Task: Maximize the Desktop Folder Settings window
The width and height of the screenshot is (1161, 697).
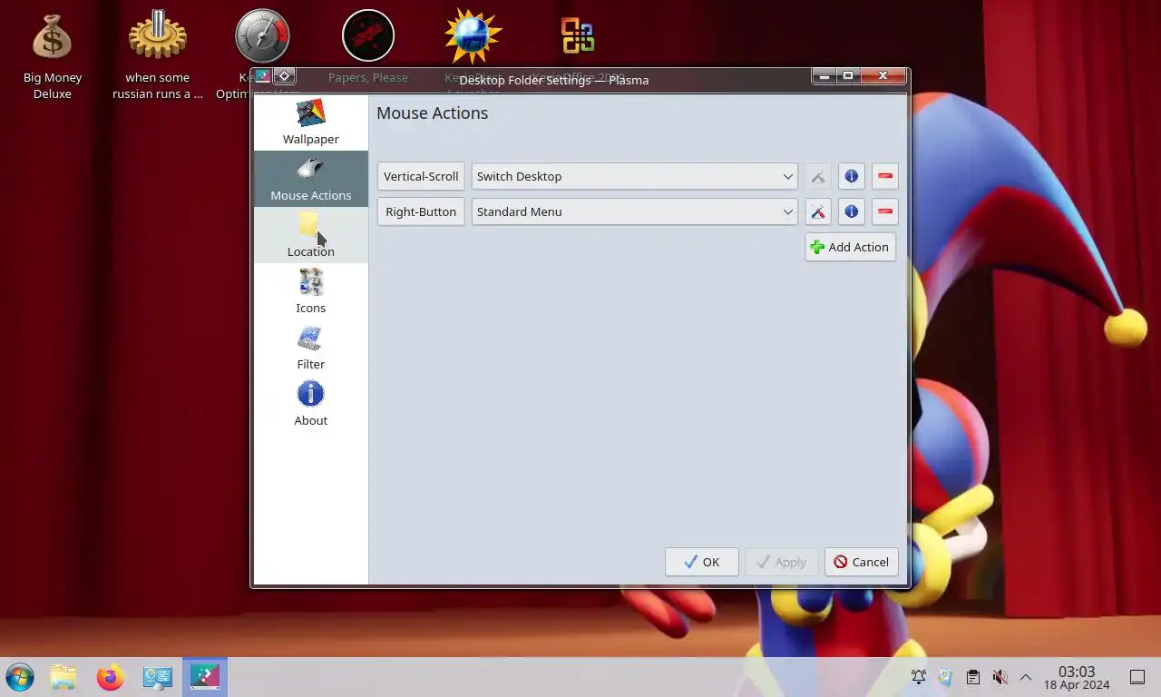Action: [848, 76]
